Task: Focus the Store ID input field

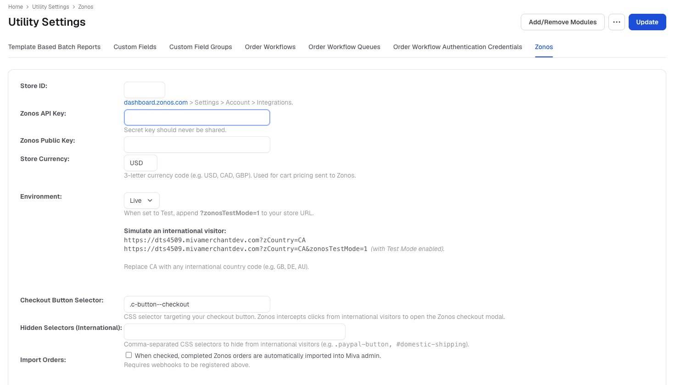Action: 145,90
